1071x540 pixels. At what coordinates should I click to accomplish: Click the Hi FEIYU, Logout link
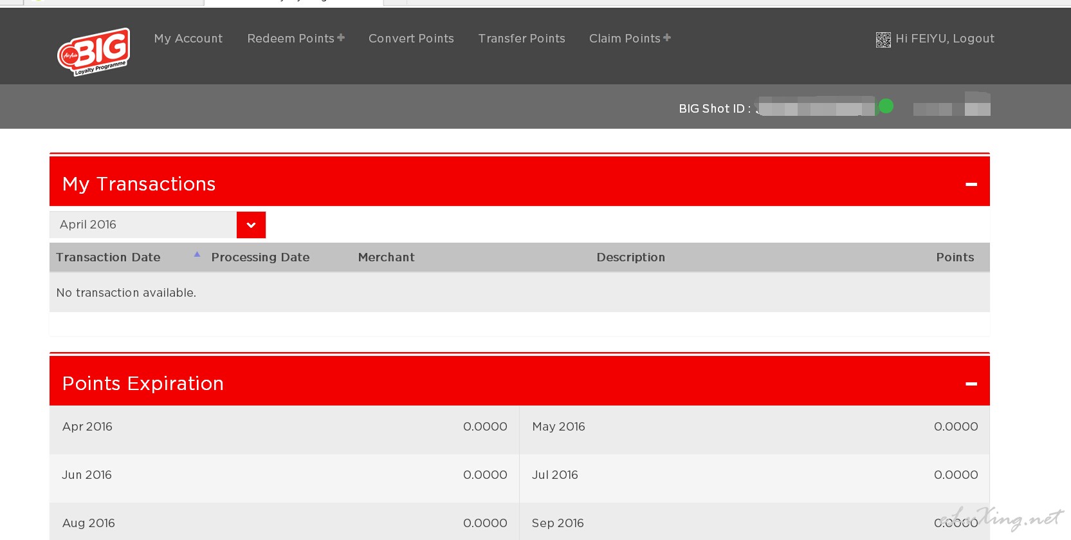point(944,39)
